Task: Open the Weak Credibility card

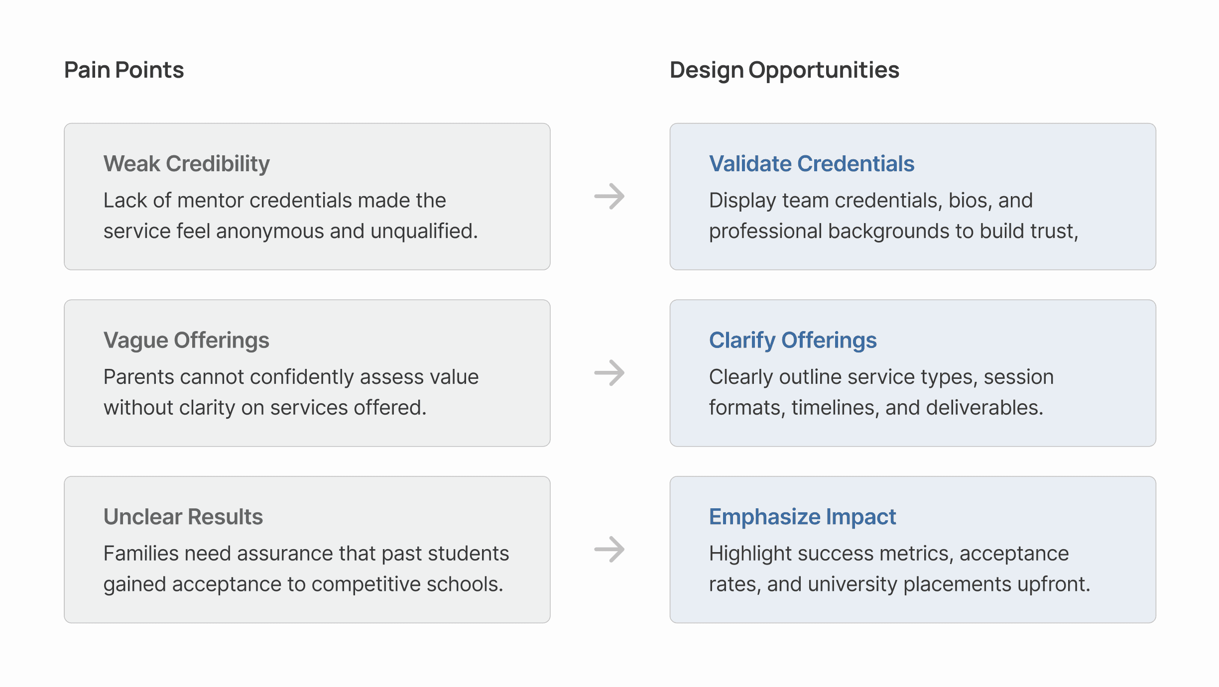Action: click(307, 197)
